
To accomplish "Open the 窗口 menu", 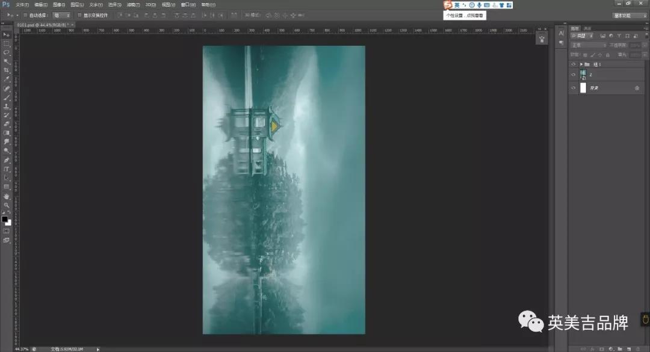I will click(x=188, y=5).
